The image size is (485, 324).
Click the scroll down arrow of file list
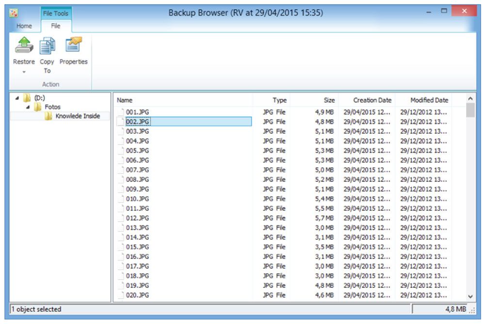point(470,296)
